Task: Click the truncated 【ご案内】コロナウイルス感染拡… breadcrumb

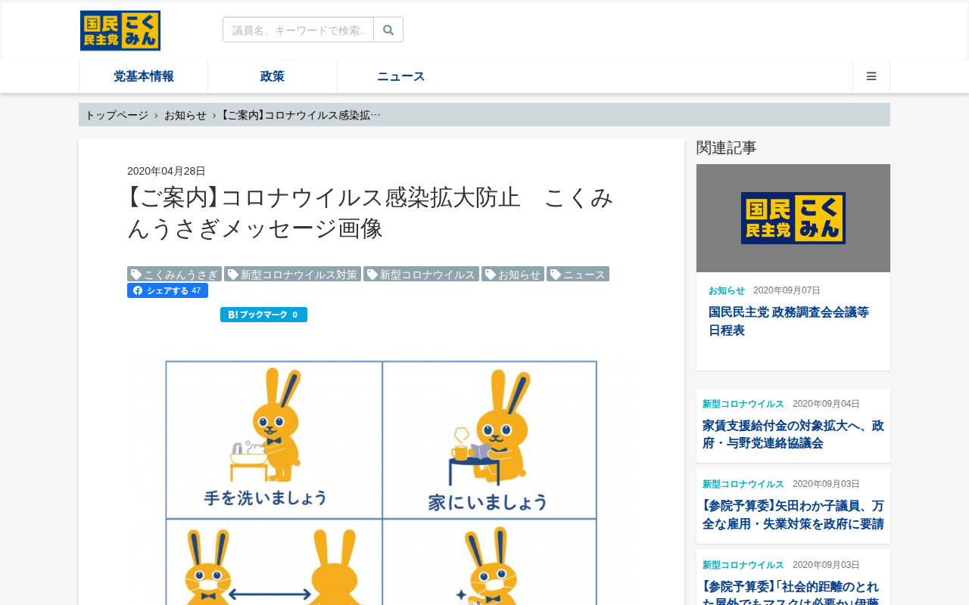Action: 301,115
